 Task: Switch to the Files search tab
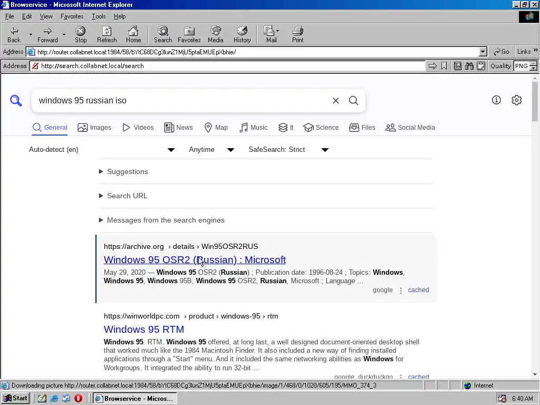[362, 128]
